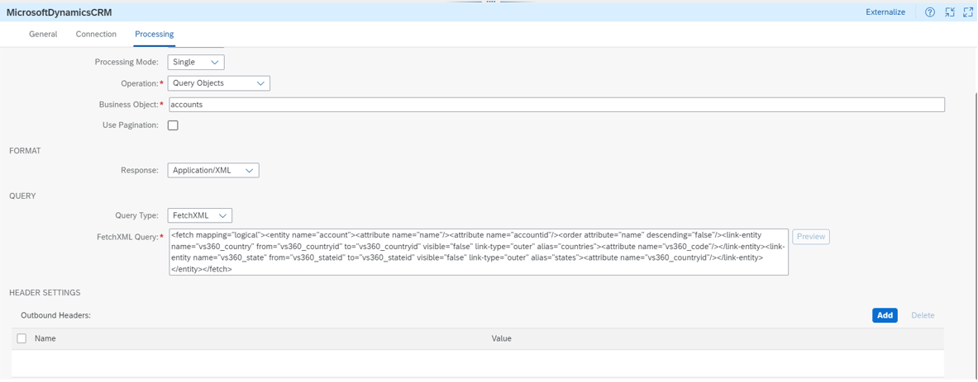Open the Processing Mode dropdown

196,62
